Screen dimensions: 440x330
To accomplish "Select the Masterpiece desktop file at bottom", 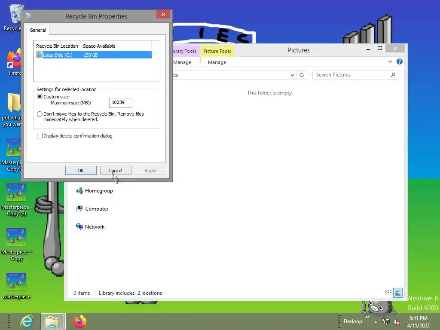I will point(17,286).
